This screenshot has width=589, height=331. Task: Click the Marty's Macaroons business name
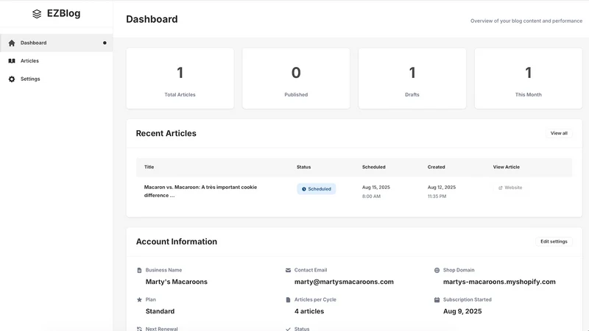coord(177,282)
